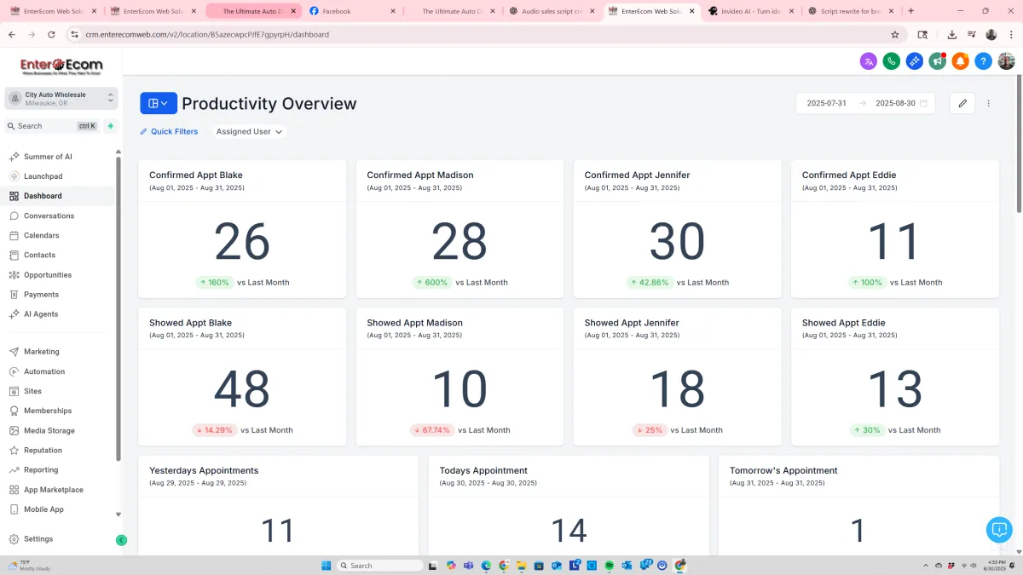Click the Quick Filters link
The width and height of the screenshot is (1023, 575).
pyautogui.click(x=169, y=132)
